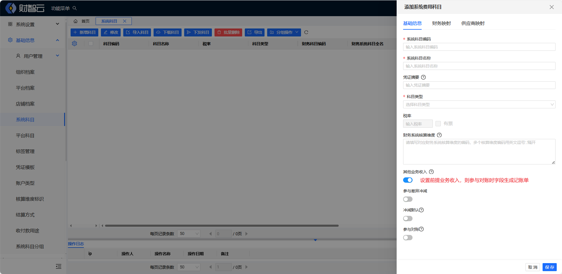Click the refresh icon in the toolbar
The image size is (562, 274).
click(306, 32)
